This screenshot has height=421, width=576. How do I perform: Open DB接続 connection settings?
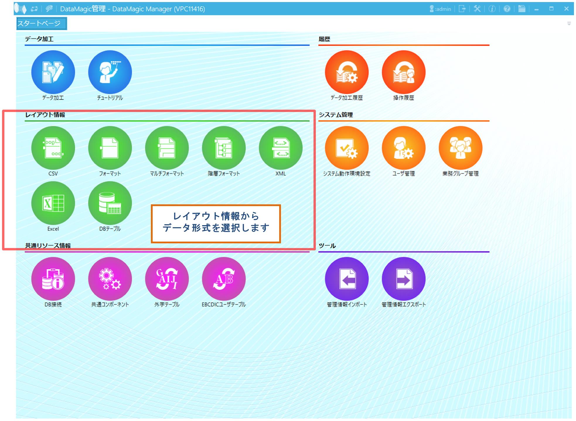53,279
